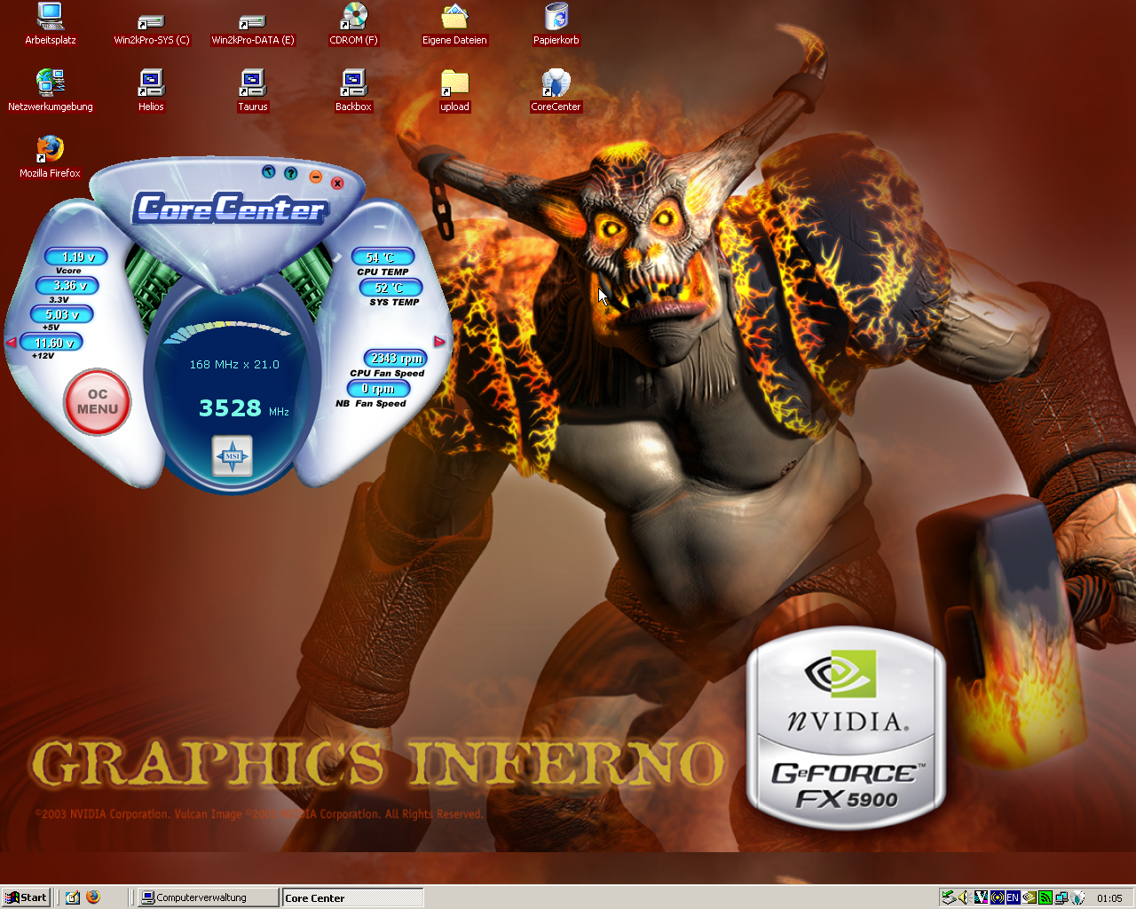
Task: Expand CoreCenter left panel red arrow
Action: (12, 342)
